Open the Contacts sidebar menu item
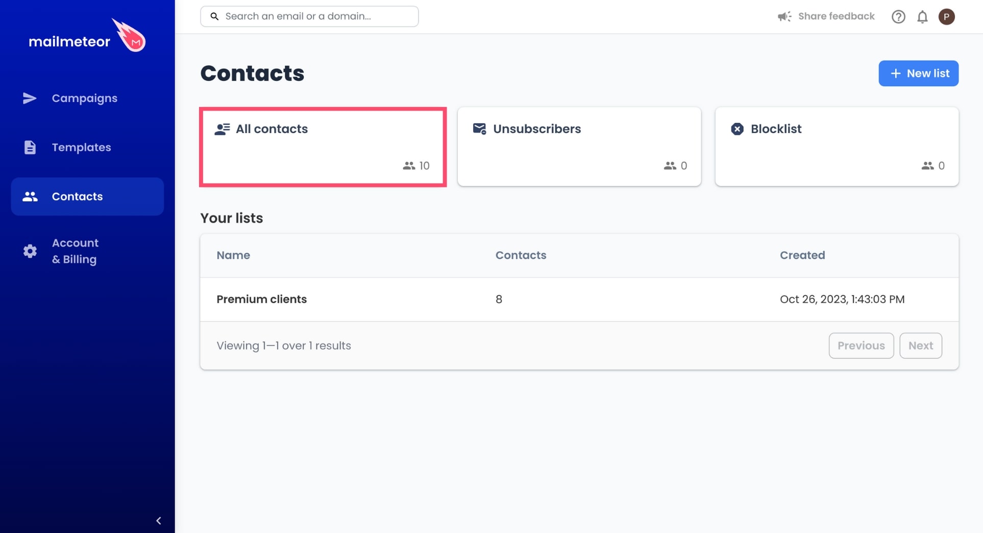The width and height of the screenshot is (983, 533). (x=87, y=197)
